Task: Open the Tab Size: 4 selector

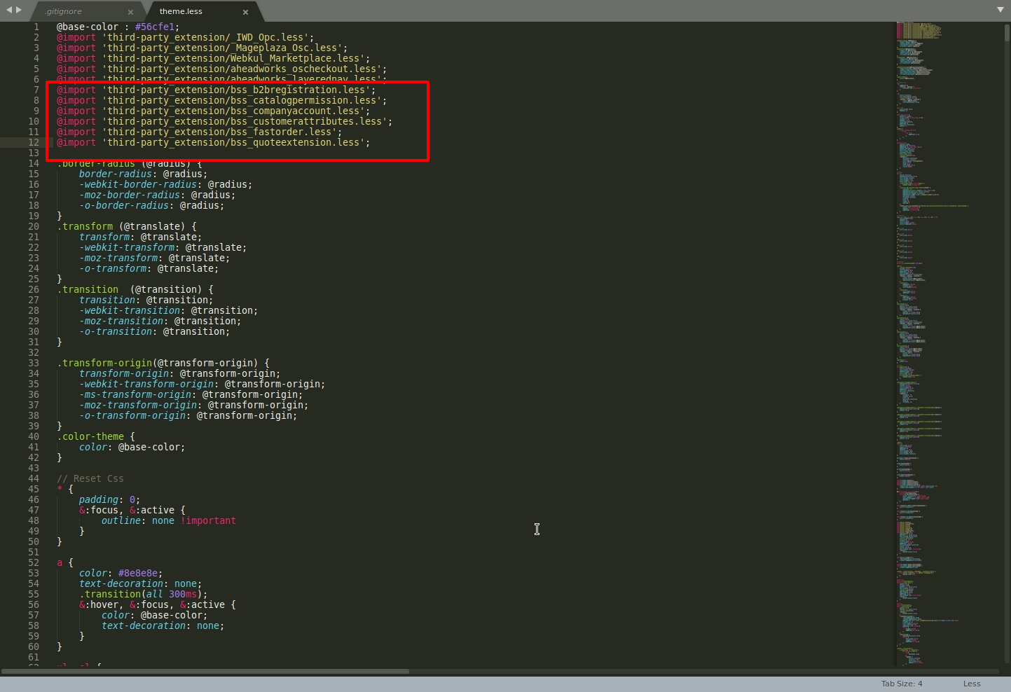Action: click(902, 684)
